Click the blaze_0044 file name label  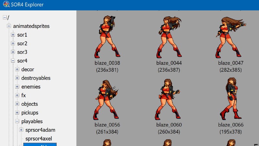169,63
